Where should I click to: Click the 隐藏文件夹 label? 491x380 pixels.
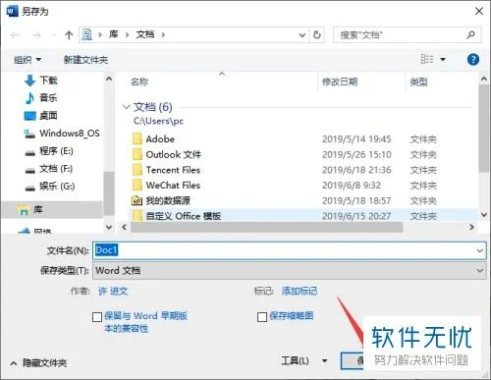pos(45,363)
